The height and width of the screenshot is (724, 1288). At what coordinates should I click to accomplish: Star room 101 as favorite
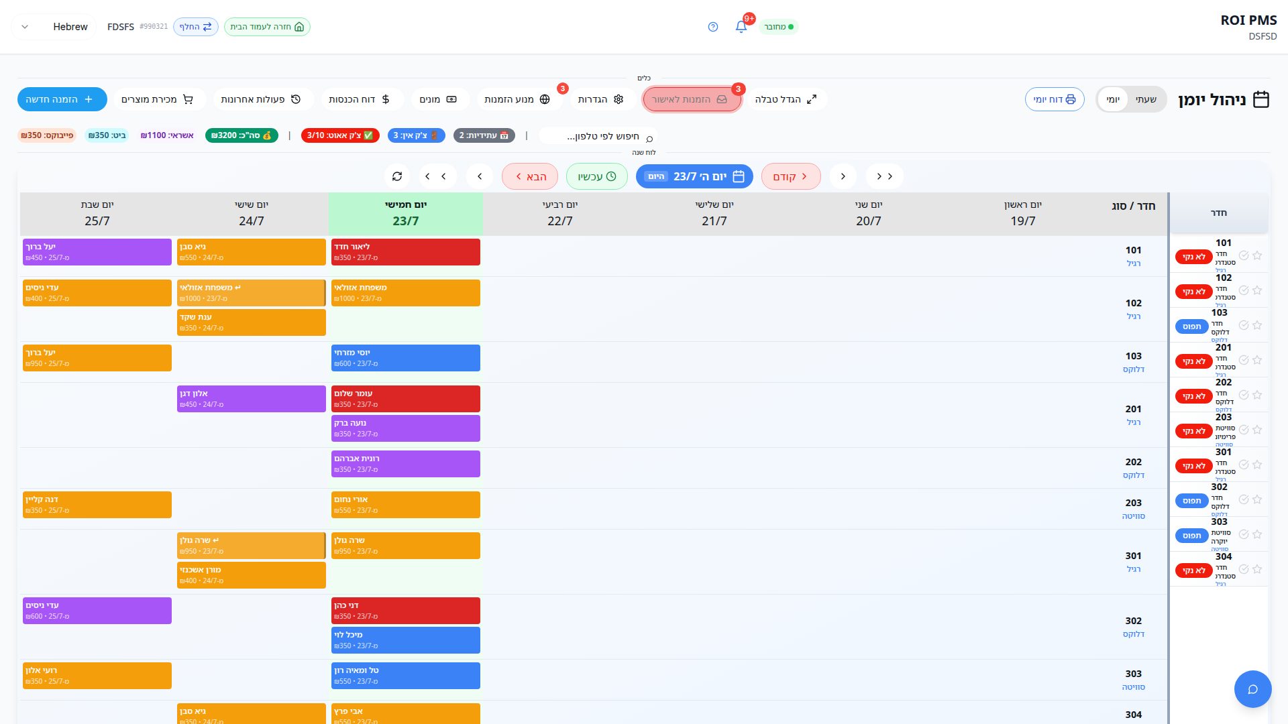coord(1257,255)
